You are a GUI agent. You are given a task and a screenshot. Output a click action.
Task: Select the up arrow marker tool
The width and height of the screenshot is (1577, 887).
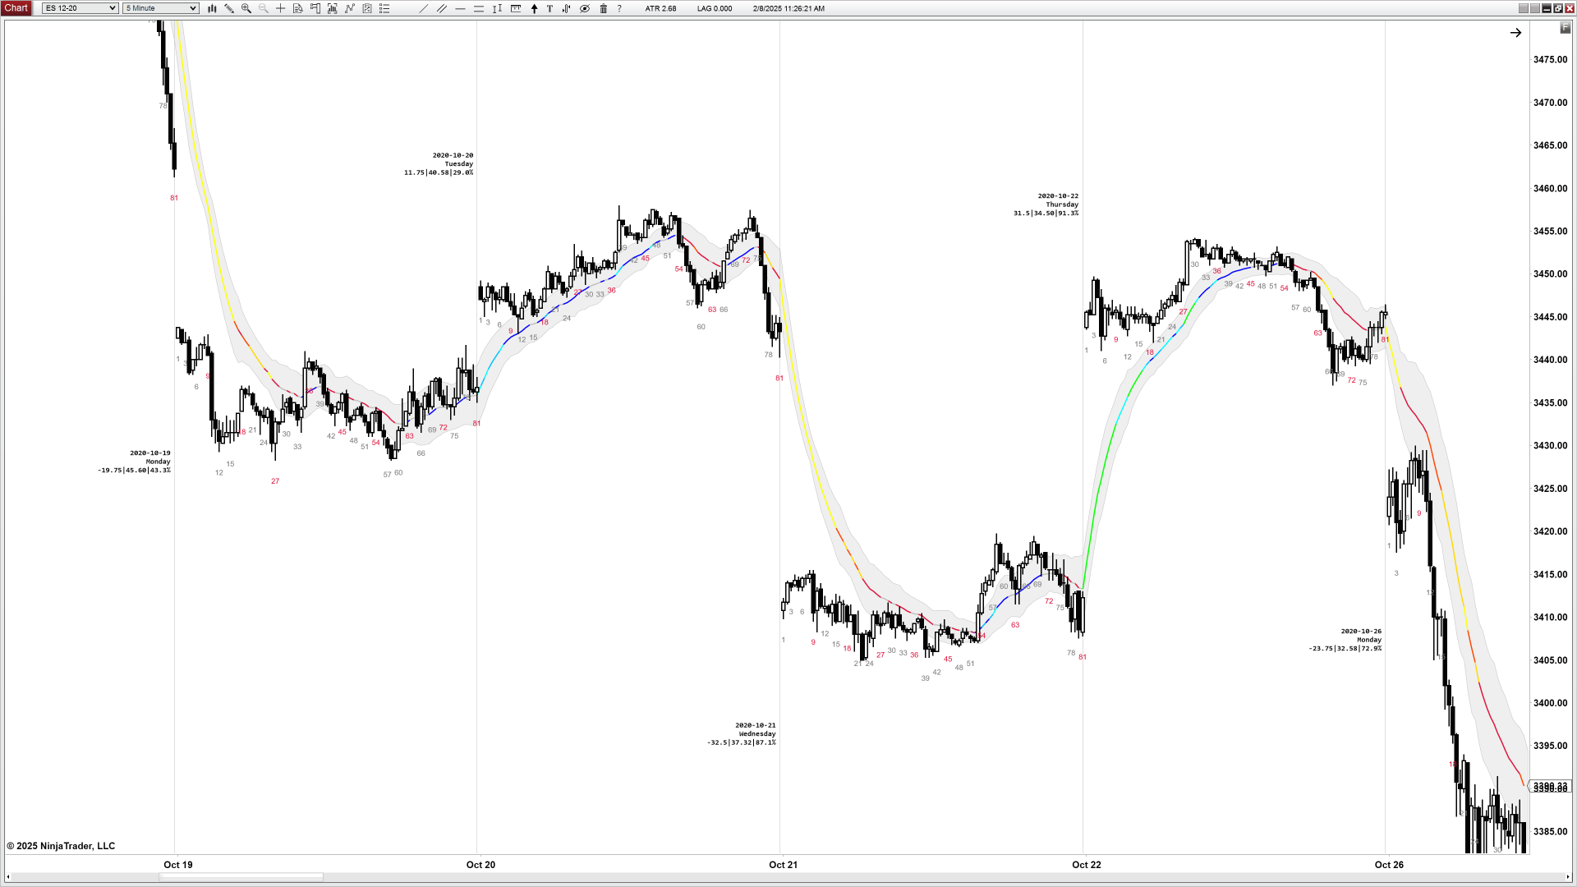pos(534,8)
